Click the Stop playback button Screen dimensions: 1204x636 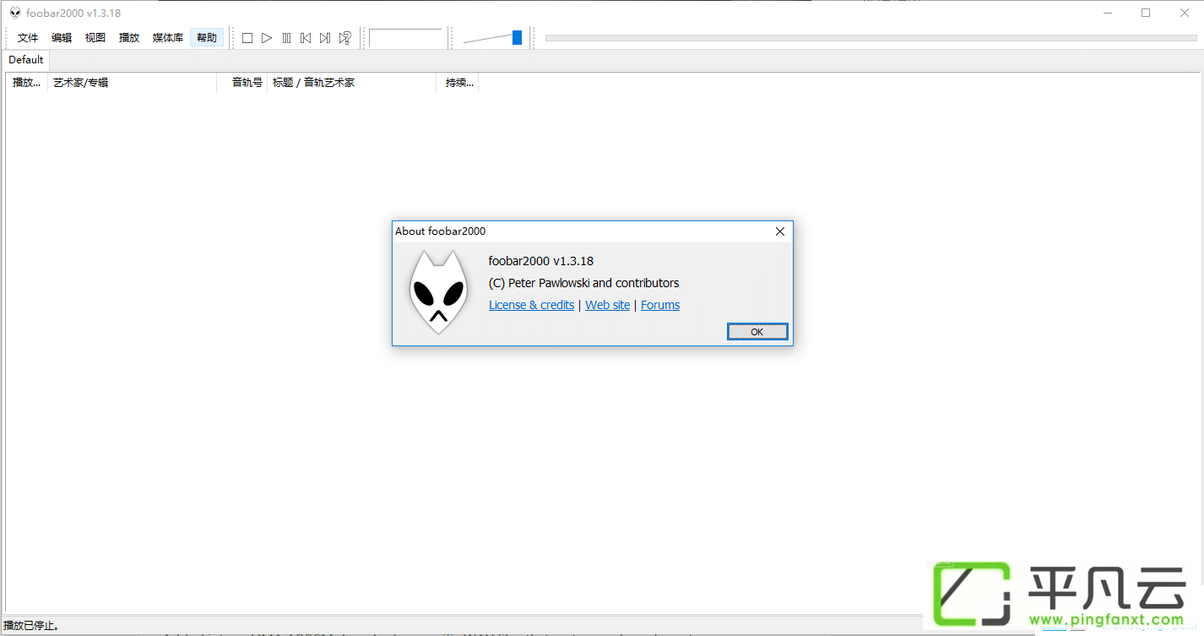click(247, 38)
